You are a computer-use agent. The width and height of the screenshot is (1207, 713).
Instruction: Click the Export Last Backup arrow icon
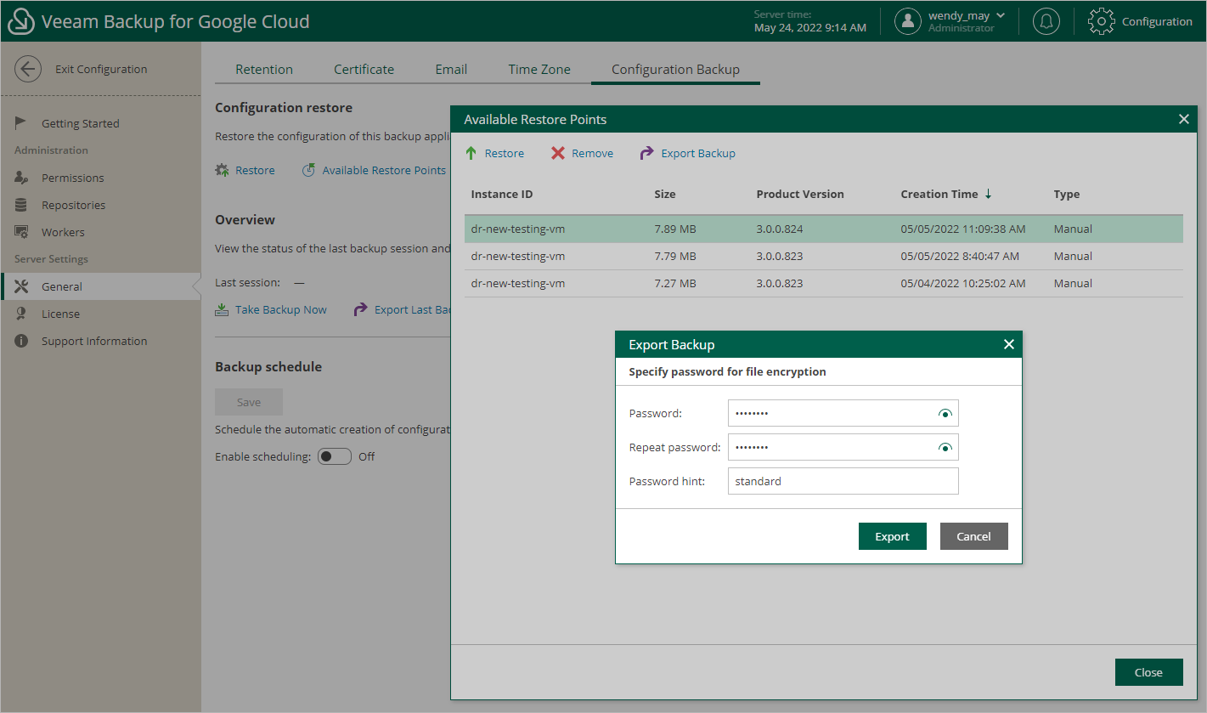(360, 309)
